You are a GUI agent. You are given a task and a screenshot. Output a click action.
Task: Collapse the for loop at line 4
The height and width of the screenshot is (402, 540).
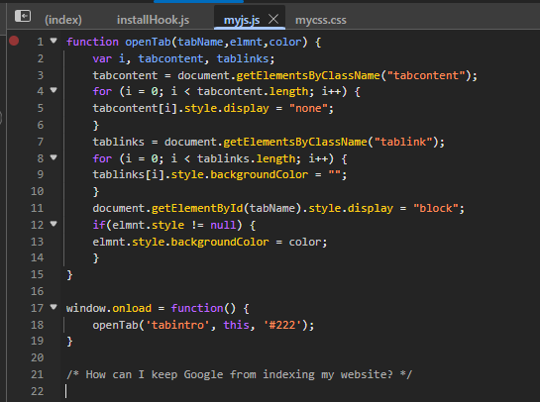[x=54, y=90]
